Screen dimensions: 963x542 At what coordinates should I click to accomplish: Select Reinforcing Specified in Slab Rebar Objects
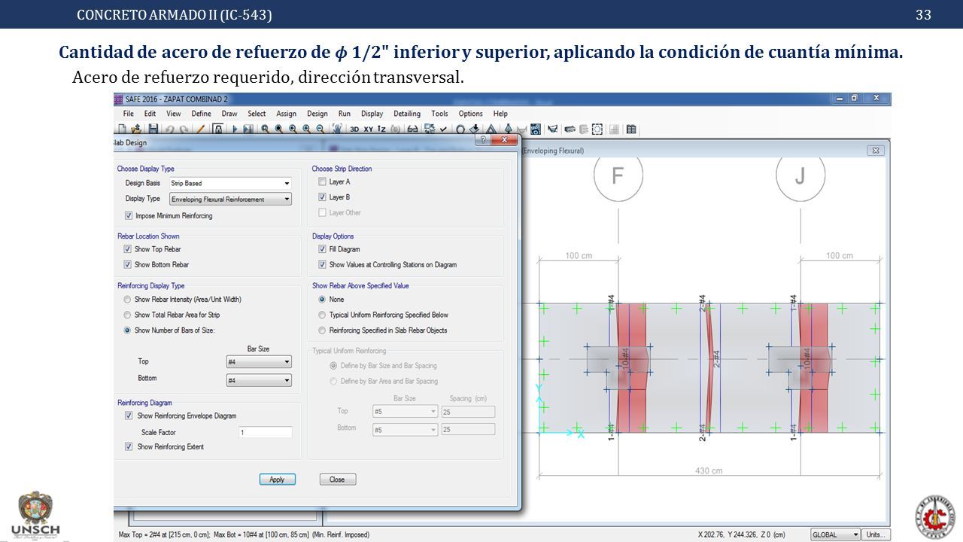322,330
